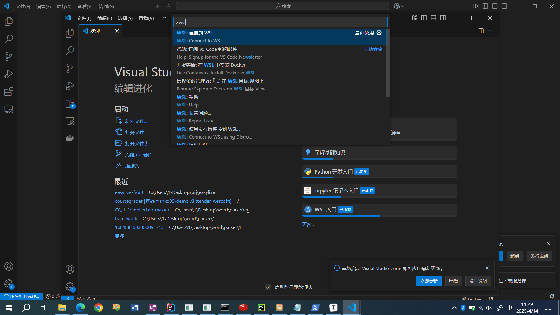Screen dimensions: 560x315
Task: Toggle primary sidebar in front window
Action: (424, 18)
